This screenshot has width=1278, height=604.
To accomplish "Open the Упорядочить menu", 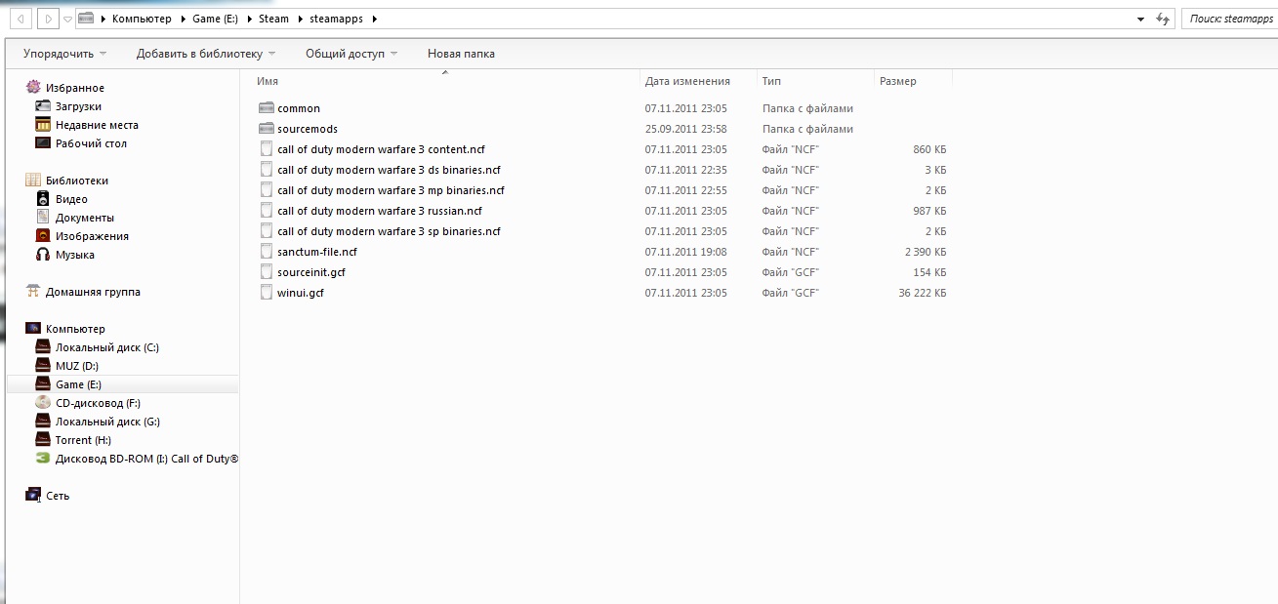I will click(65, 54).
